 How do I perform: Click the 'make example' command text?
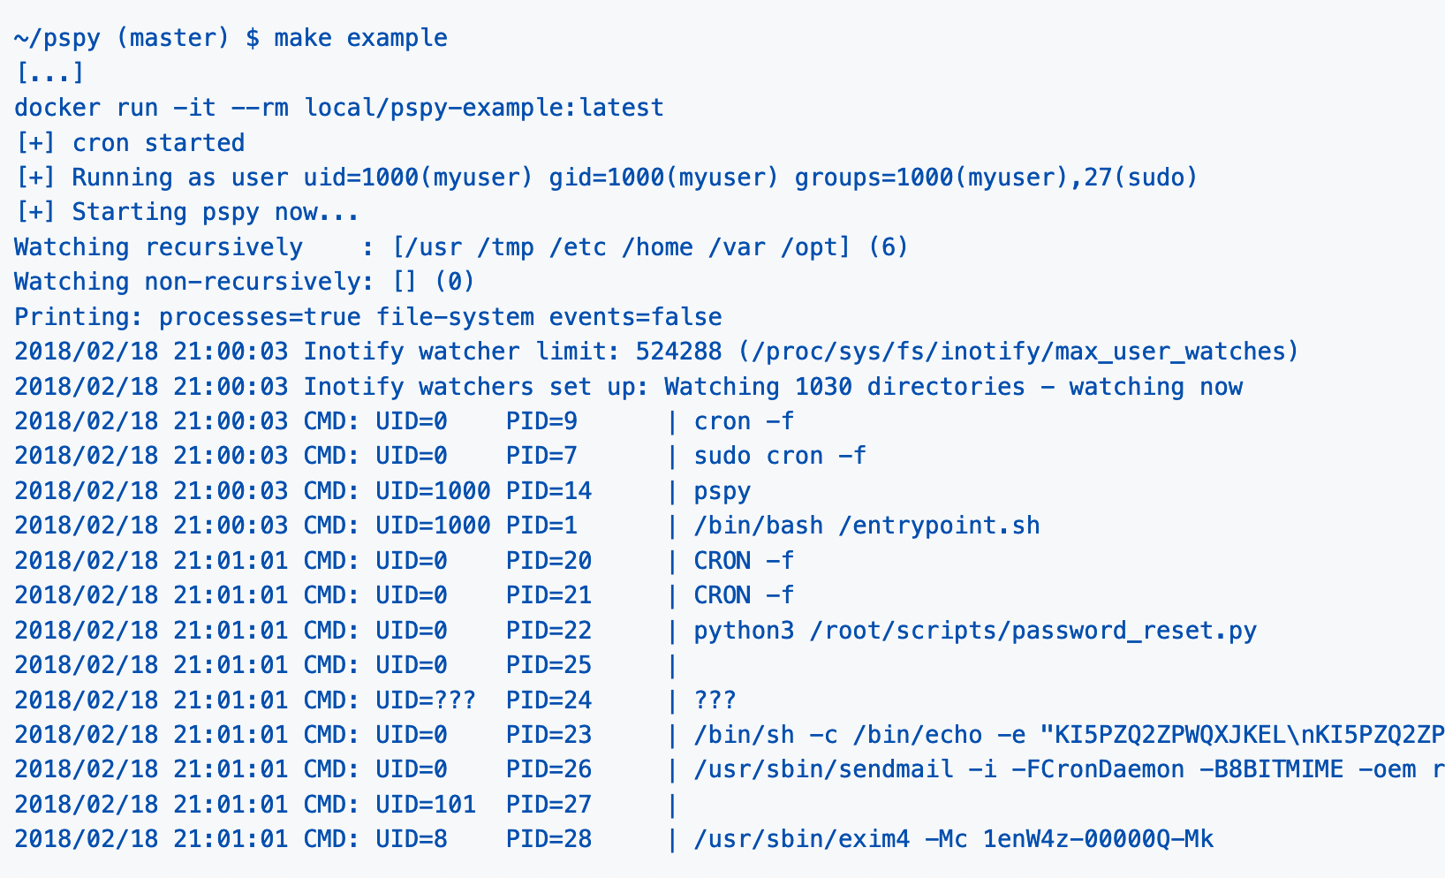point(360,38)
